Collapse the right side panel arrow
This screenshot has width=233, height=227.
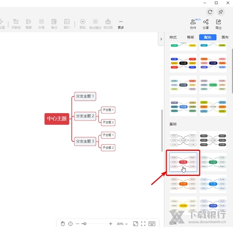161,38
